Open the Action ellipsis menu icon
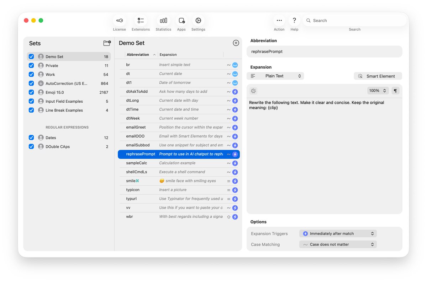The image size is (427, 281). coord(279,21)
